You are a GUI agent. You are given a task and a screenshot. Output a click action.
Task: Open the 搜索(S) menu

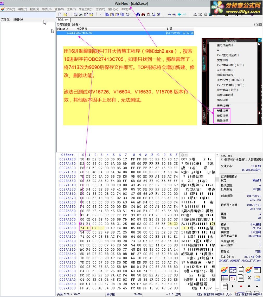coord(34,9)
